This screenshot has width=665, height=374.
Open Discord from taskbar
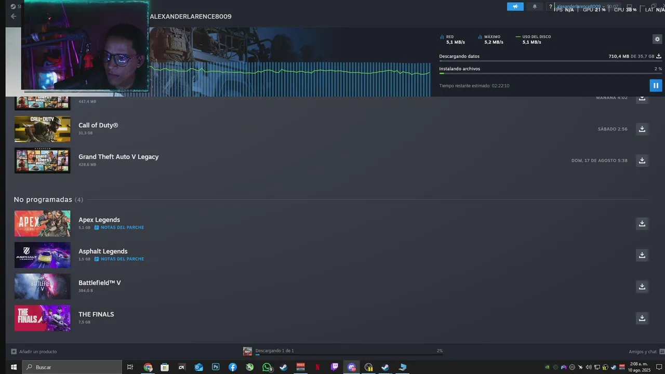coord(352,367)
